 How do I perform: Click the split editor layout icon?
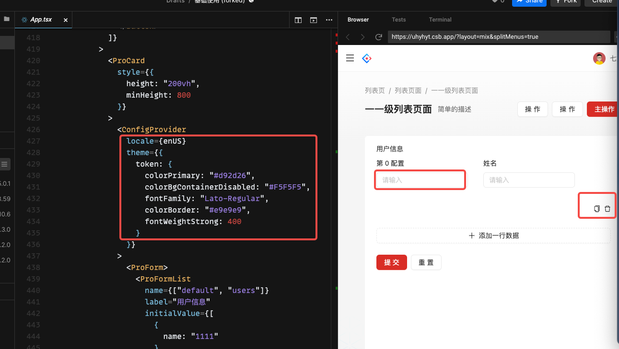click(298, 20)
